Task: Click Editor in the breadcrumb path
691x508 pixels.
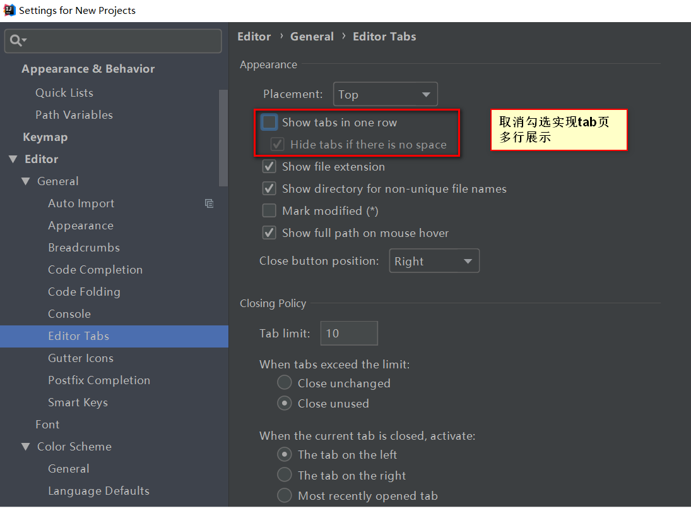Action: (254, 37)
